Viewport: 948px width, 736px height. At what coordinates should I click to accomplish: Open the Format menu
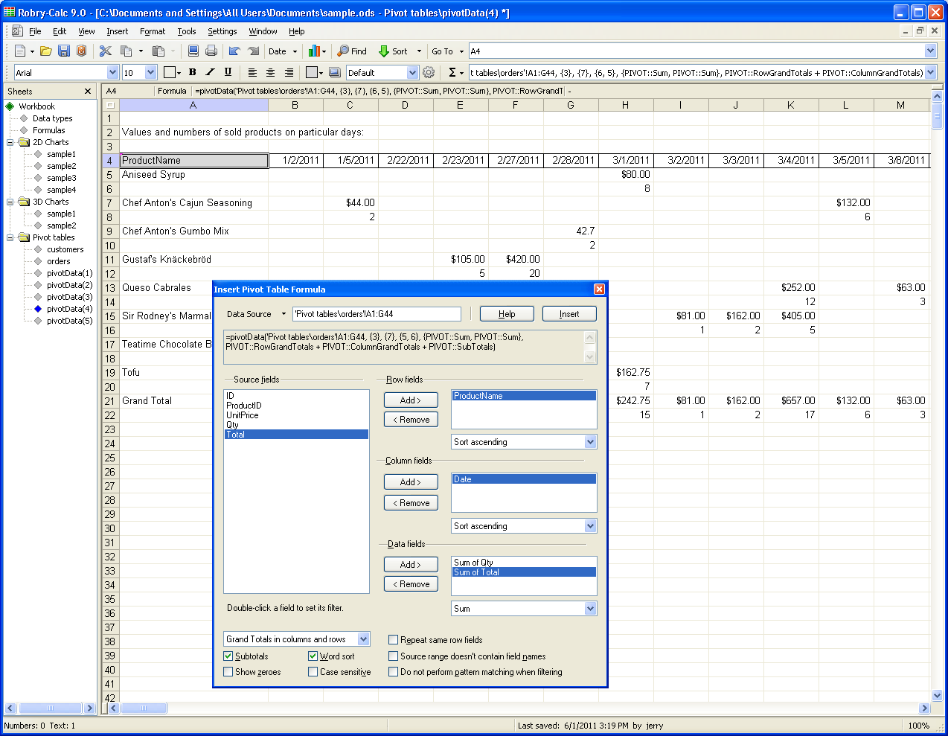tap(153, 31)
